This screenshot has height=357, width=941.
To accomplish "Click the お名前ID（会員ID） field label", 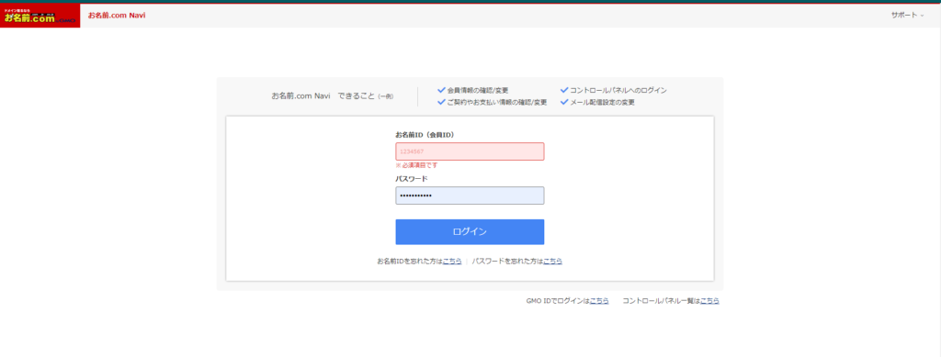I will (x=425, y=135).
